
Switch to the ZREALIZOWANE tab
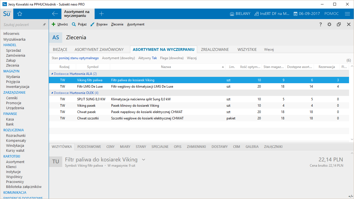[215, 49]
